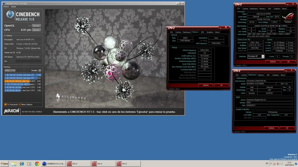Select ranking row 4C/8H @ 3.20 GHz
The height and width of the screenshot is (167, 298).
pyautogui.click(x=23, y=87)
